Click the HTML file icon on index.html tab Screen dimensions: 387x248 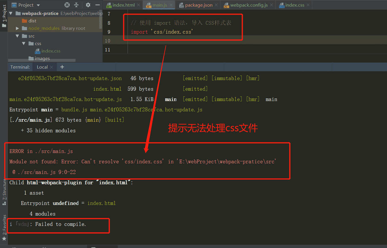tap(109, 5)
